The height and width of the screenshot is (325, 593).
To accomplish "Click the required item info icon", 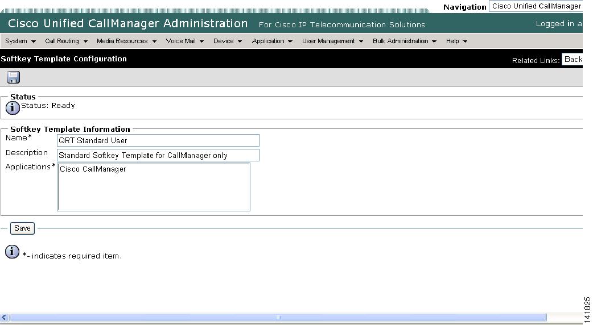I will (12, 251).
